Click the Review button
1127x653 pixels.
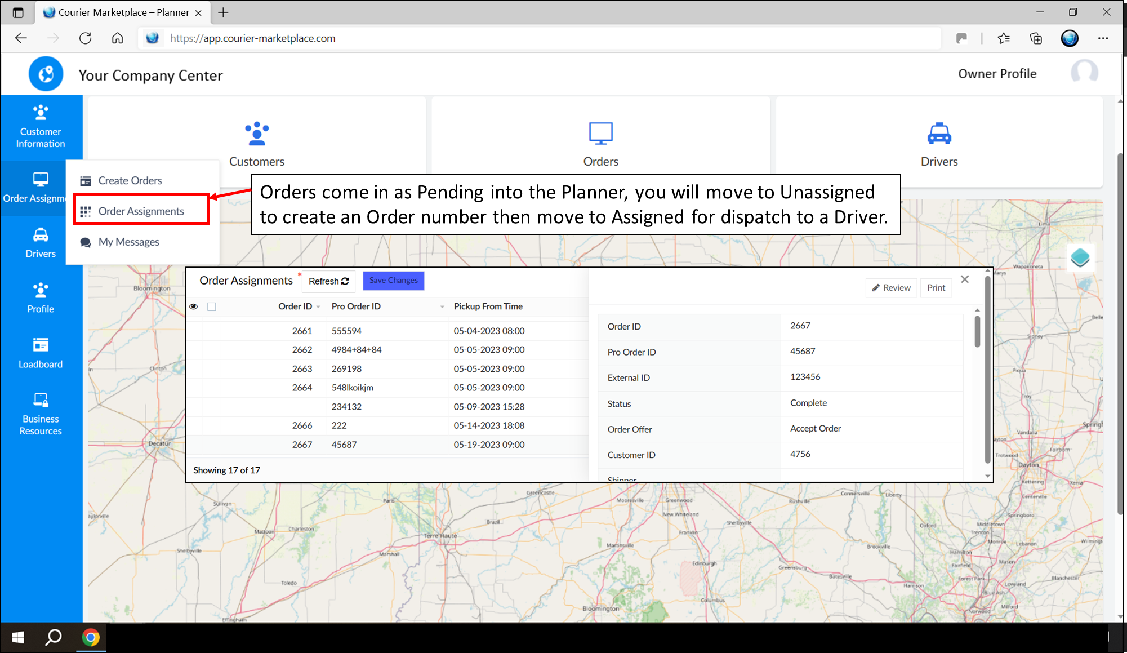(x=892, y=288)
